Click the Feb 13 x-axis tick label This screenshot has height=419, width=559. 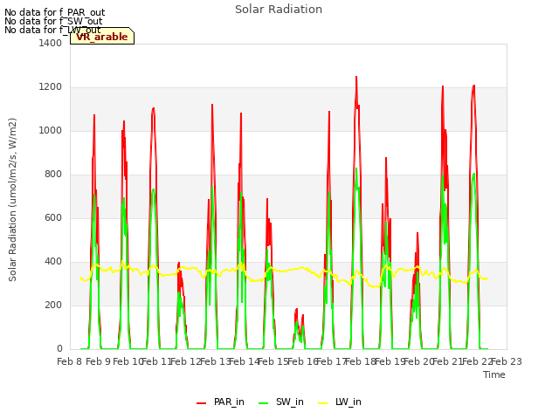coord(215,361)
